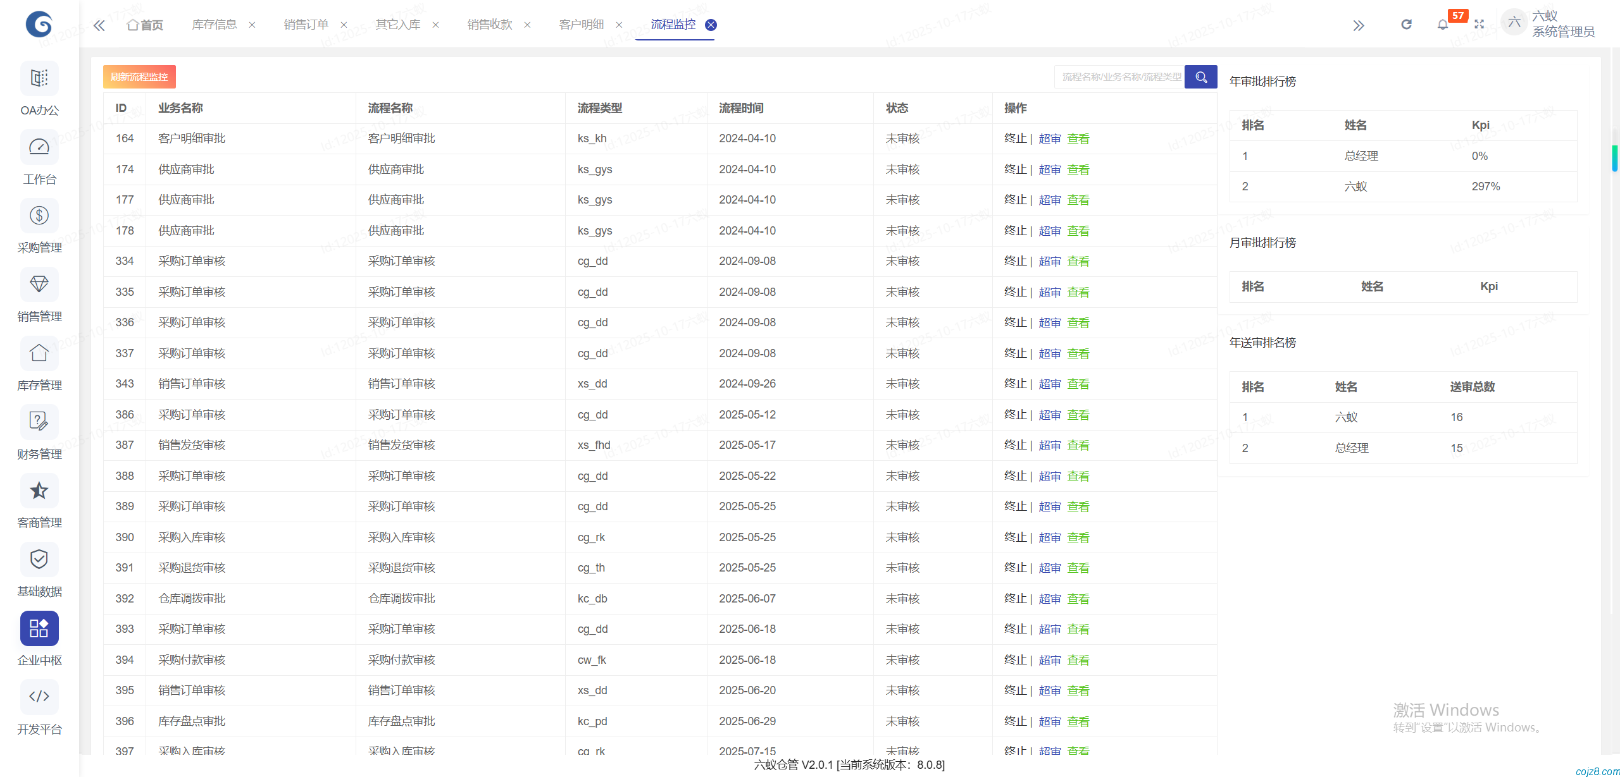The width and height of the screenshot is (1620, 777).
Task: Open 销售管理 diamond icon
Action: tap(39, 284)
